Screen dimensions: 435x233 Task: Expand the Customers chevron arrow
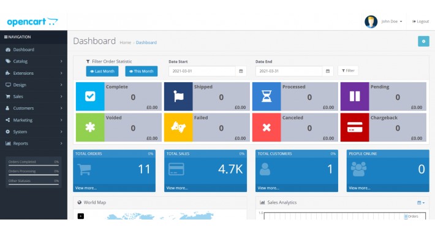point(61,108)
